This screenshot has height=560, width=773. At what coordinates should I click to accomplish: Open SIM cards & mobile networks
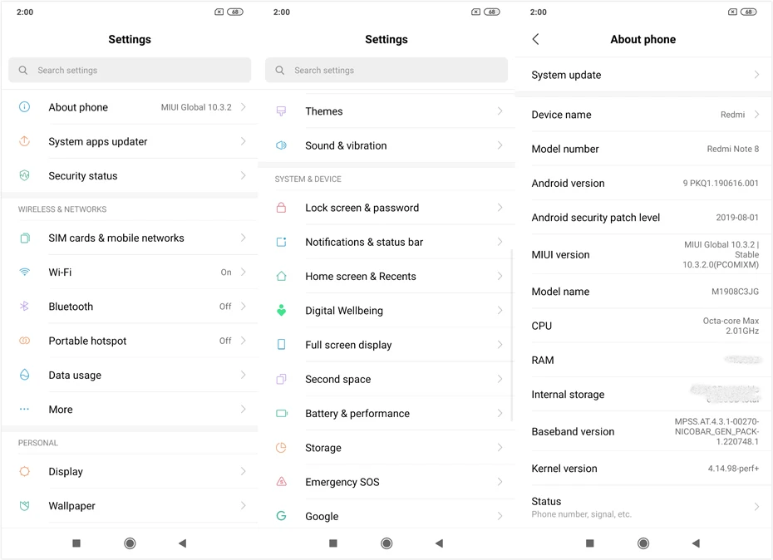130,238
